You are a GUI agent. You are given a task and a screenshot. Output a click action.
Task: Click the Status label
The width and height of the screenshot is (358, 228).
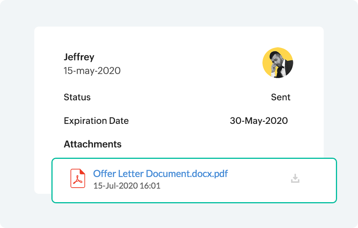coord(77,97)
